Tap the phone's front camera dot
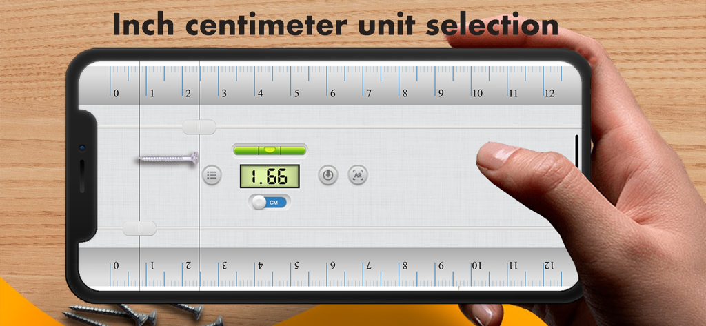The width and height of the screenshot is (706, 326). coord(82,148)
